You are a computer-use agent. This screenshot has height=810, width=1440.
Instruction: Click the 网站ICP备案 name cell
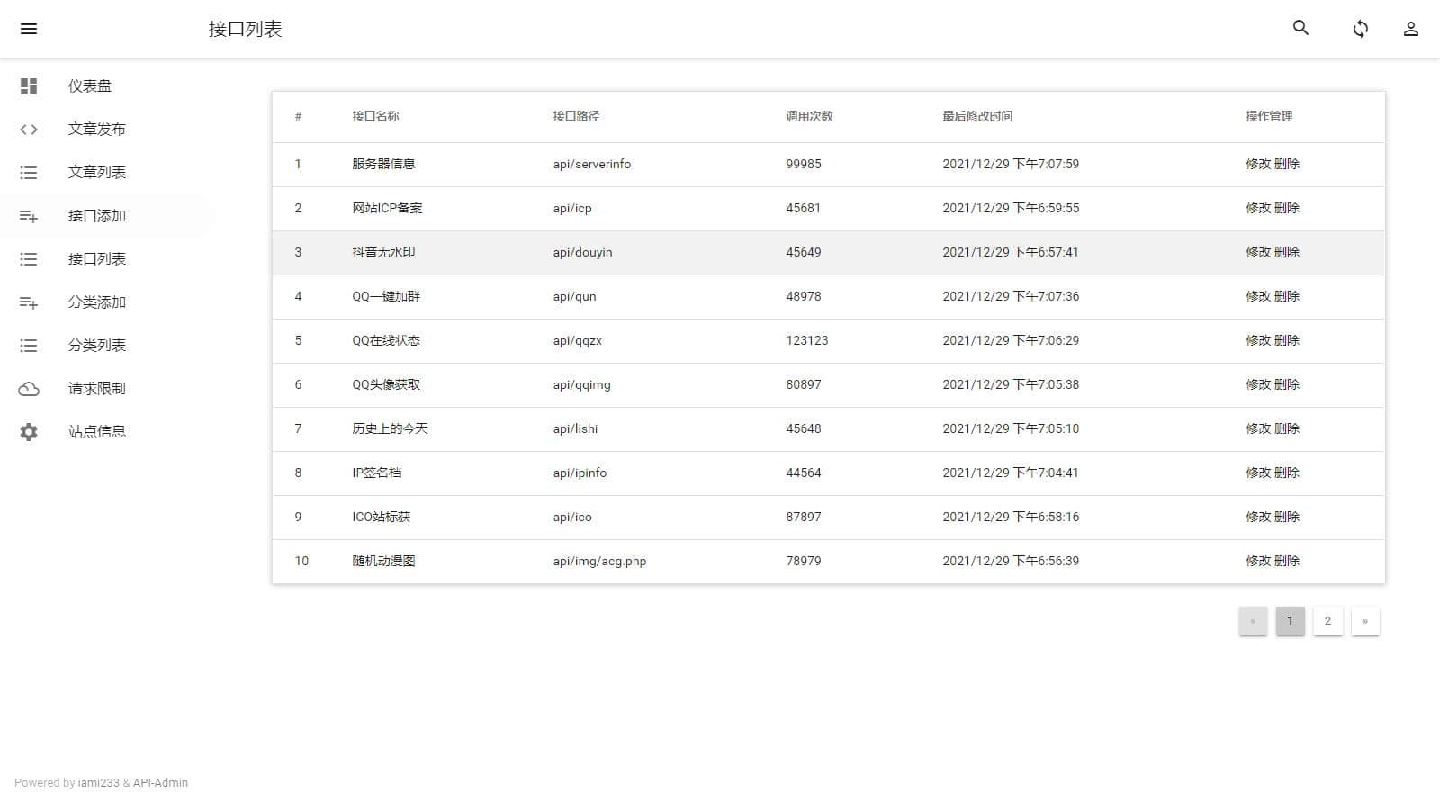[x=387, y=208]
